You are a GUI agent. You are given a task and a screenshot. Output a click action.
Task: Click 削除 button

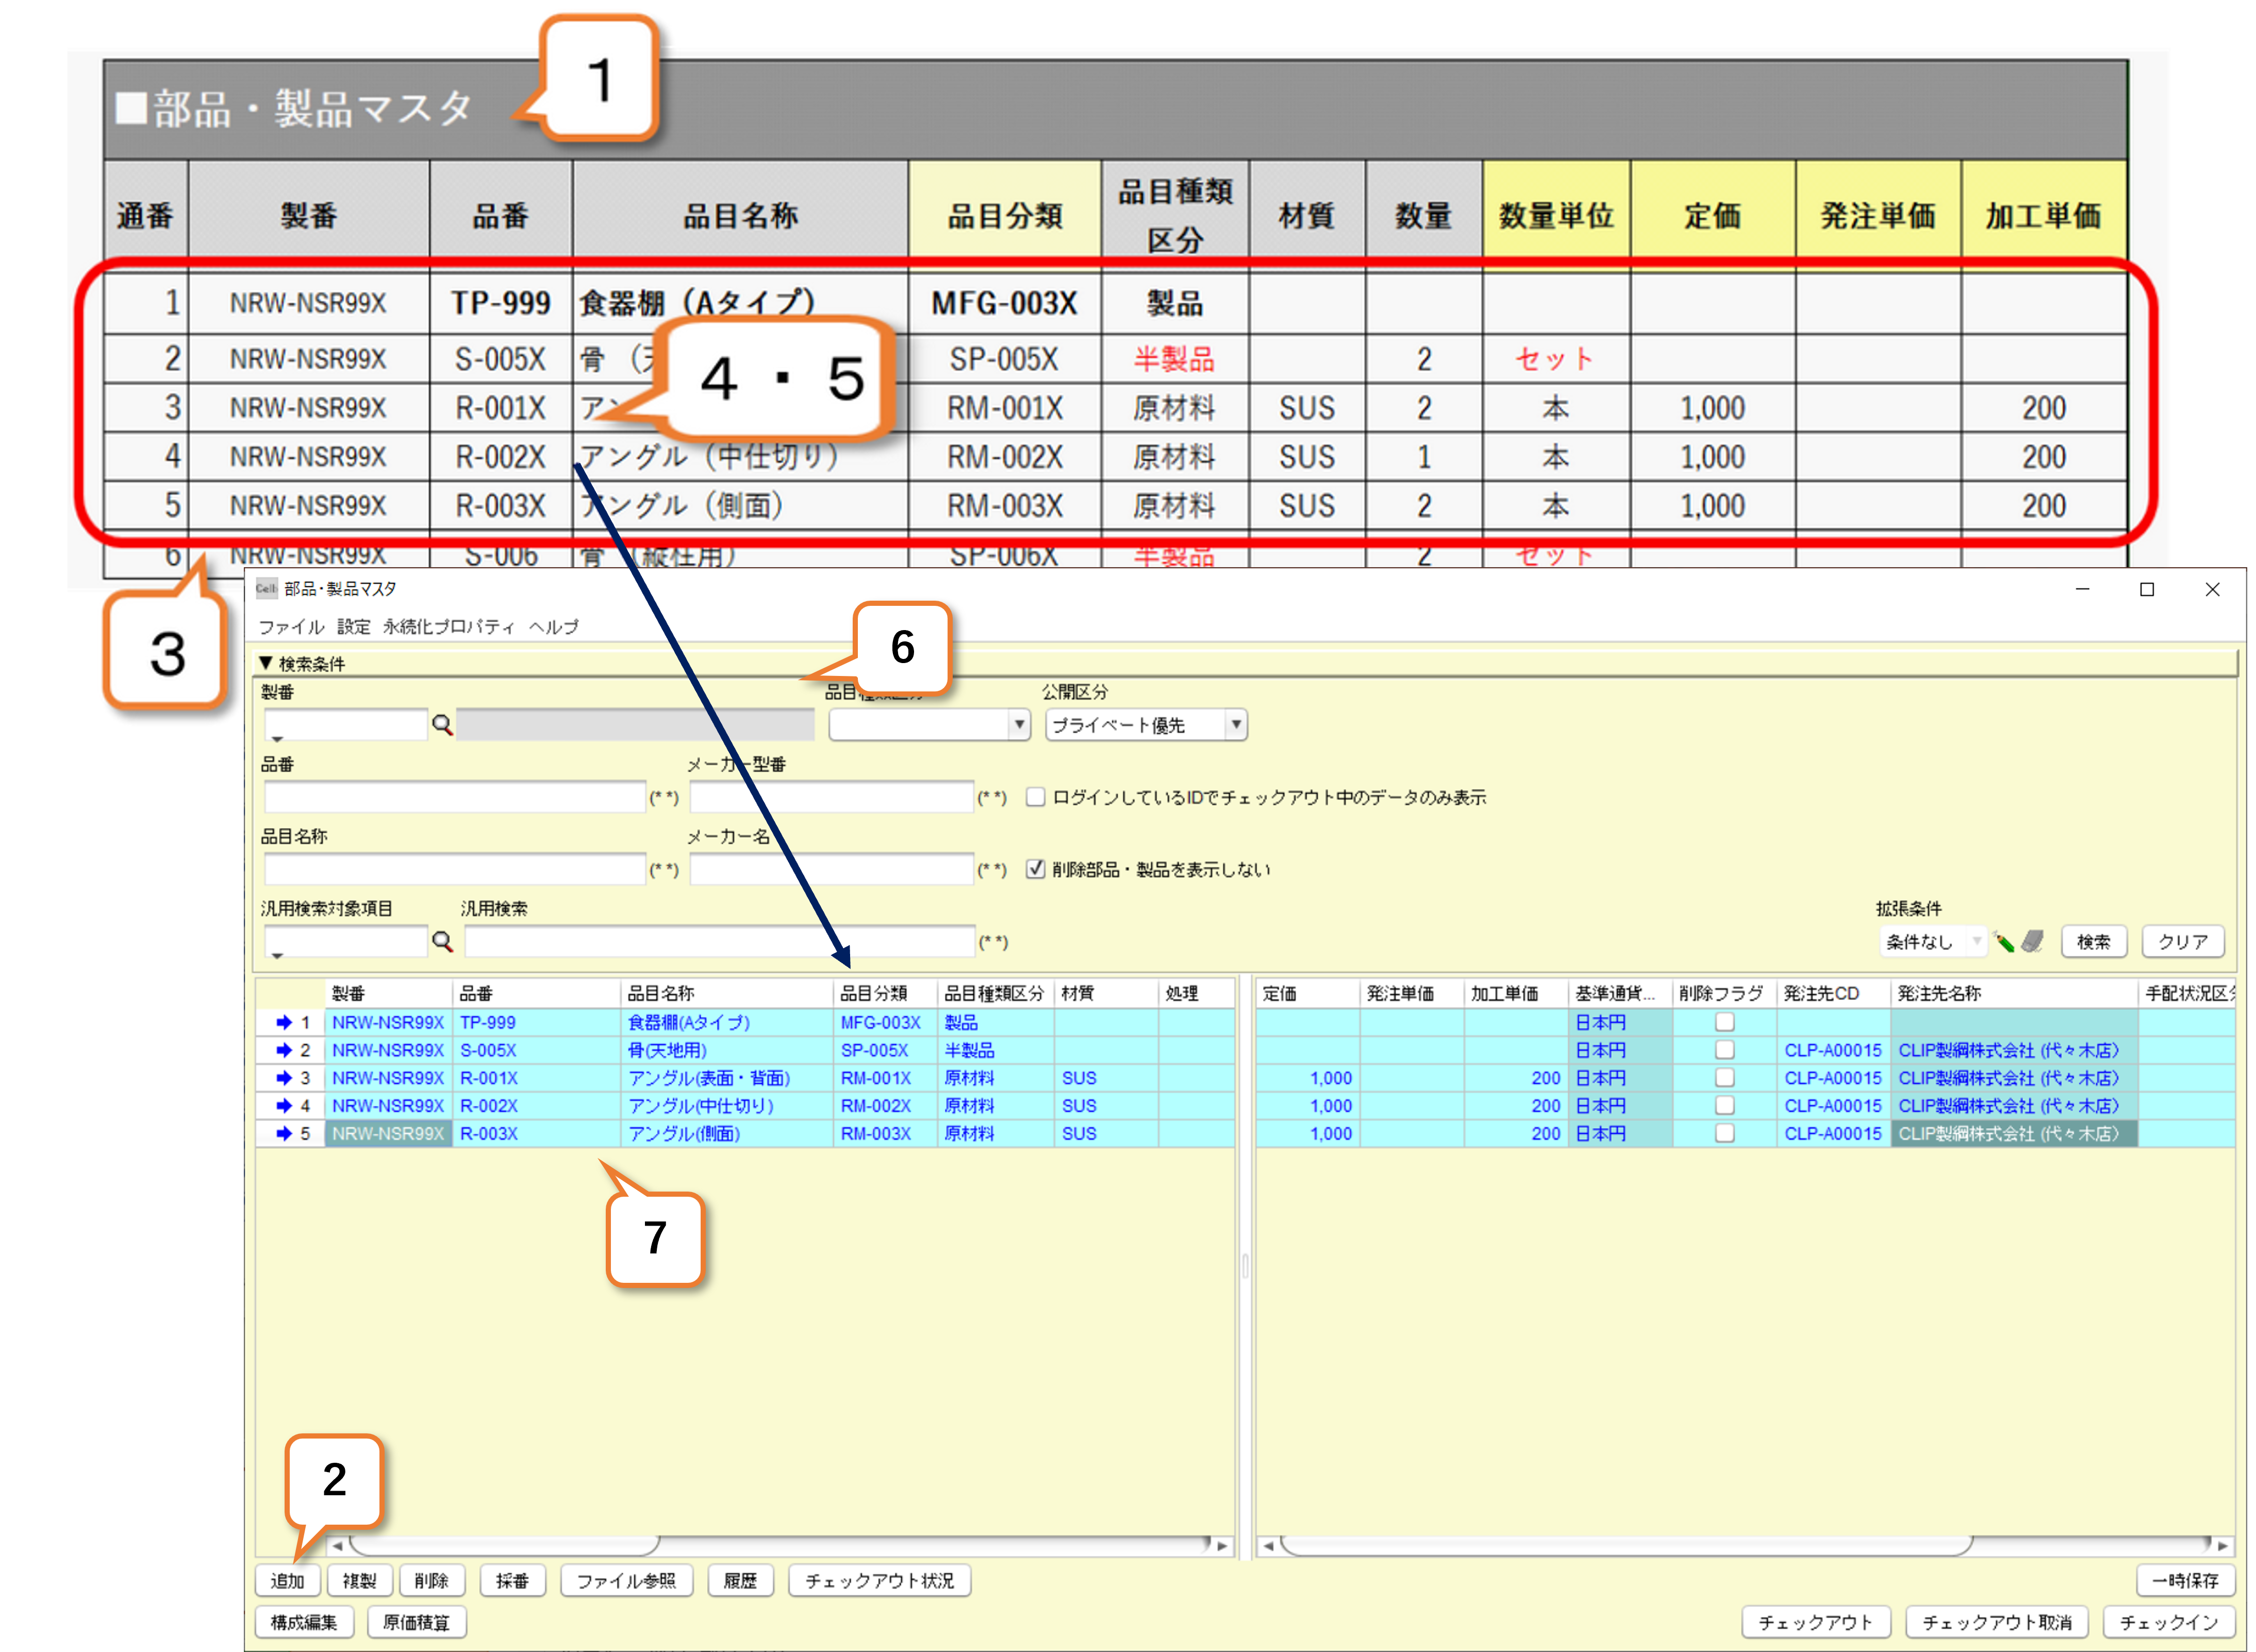432,1581
